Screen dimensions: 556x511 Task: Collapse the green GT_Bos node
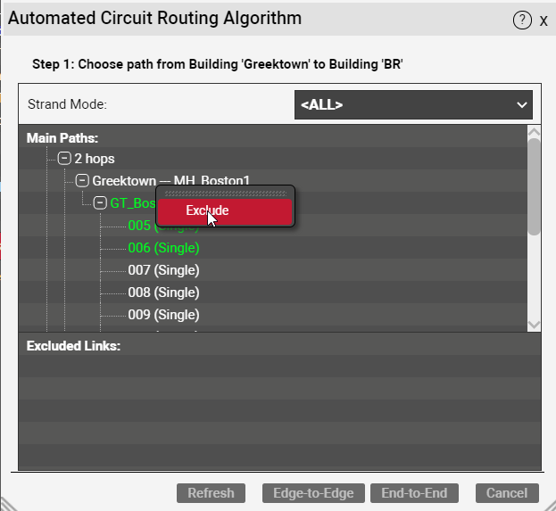(100, 203)
